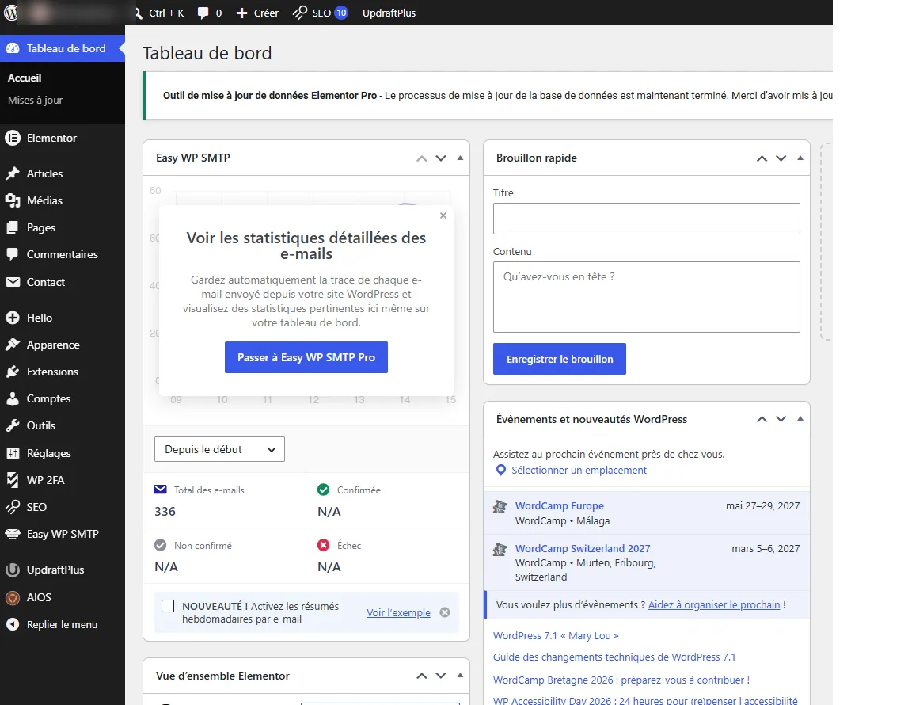This screenshot has width=912, height=705.
Task: Open the Mises à jour submenu
Action: 35,100
